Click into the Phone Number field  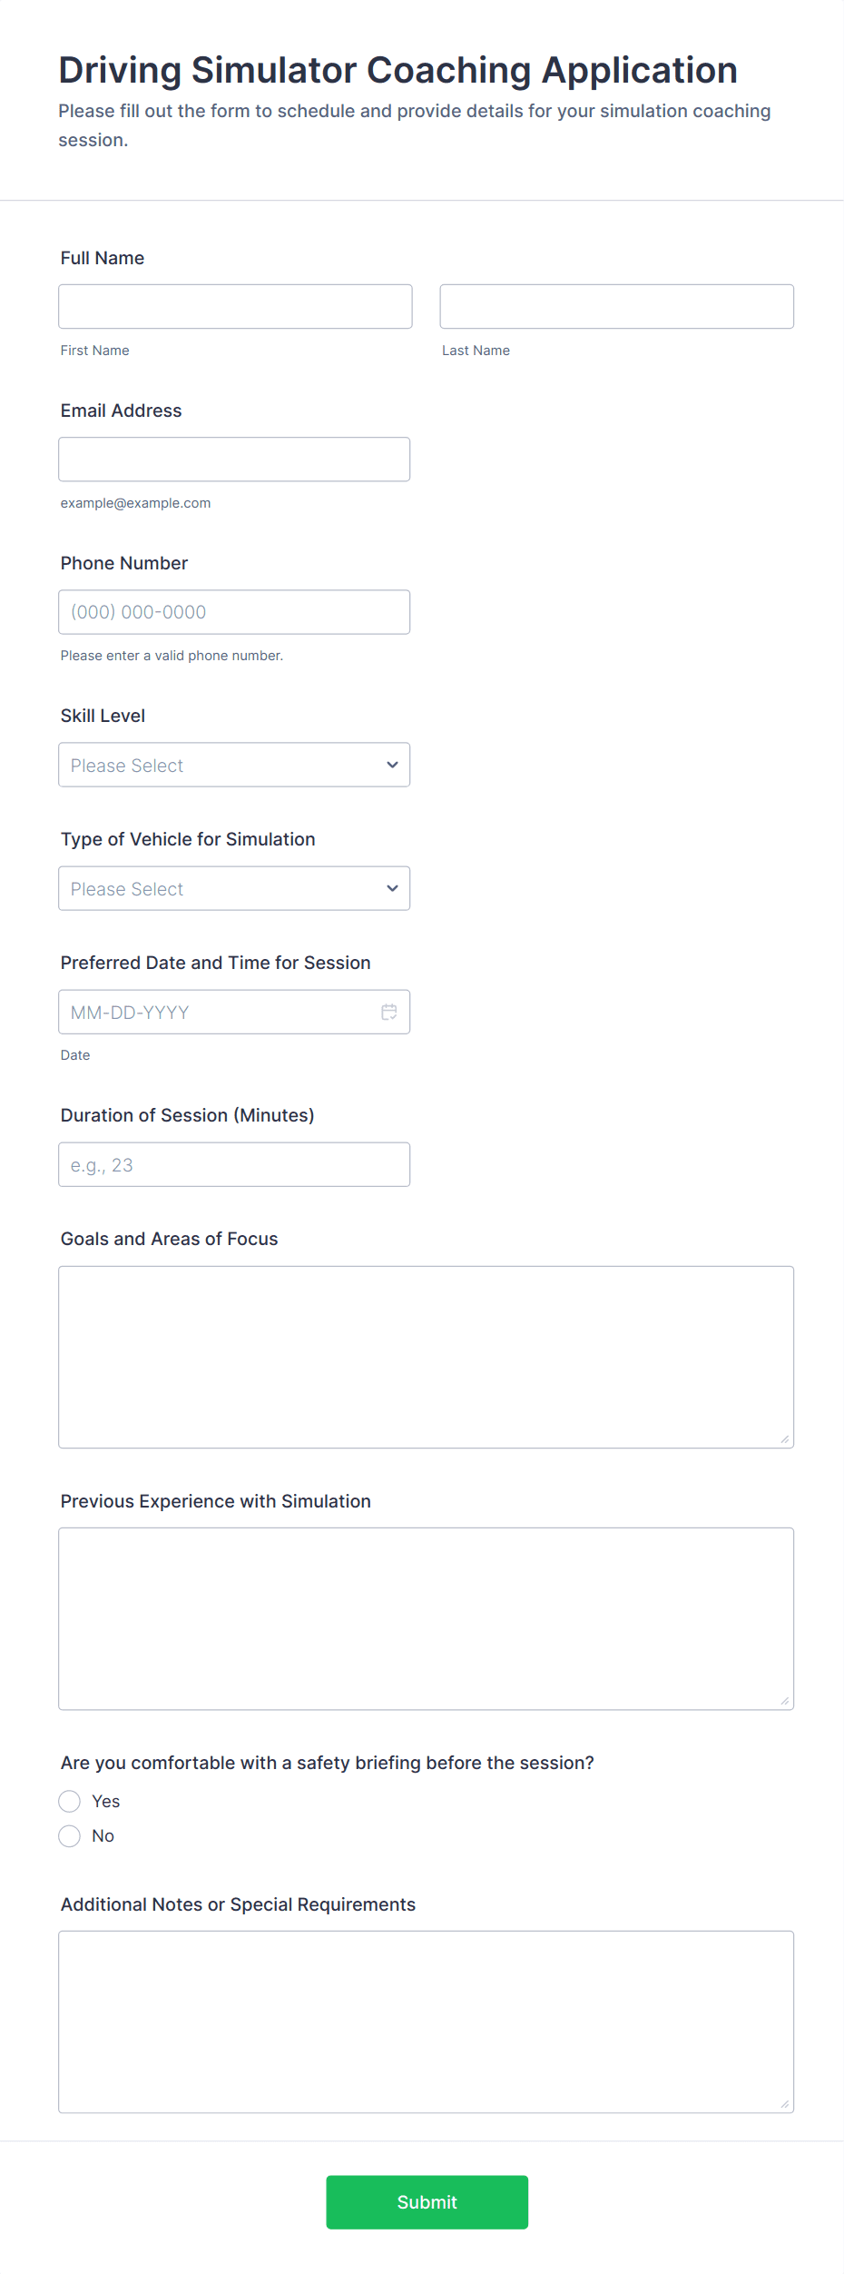(x=234, y=612)
